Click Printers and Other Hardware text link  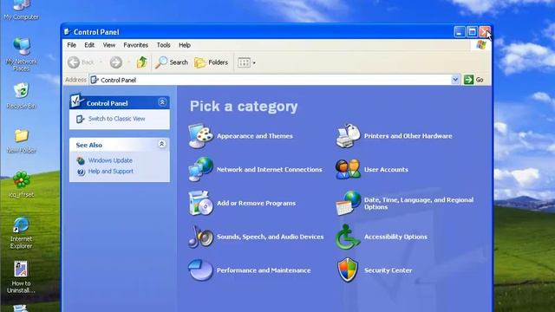408,136
